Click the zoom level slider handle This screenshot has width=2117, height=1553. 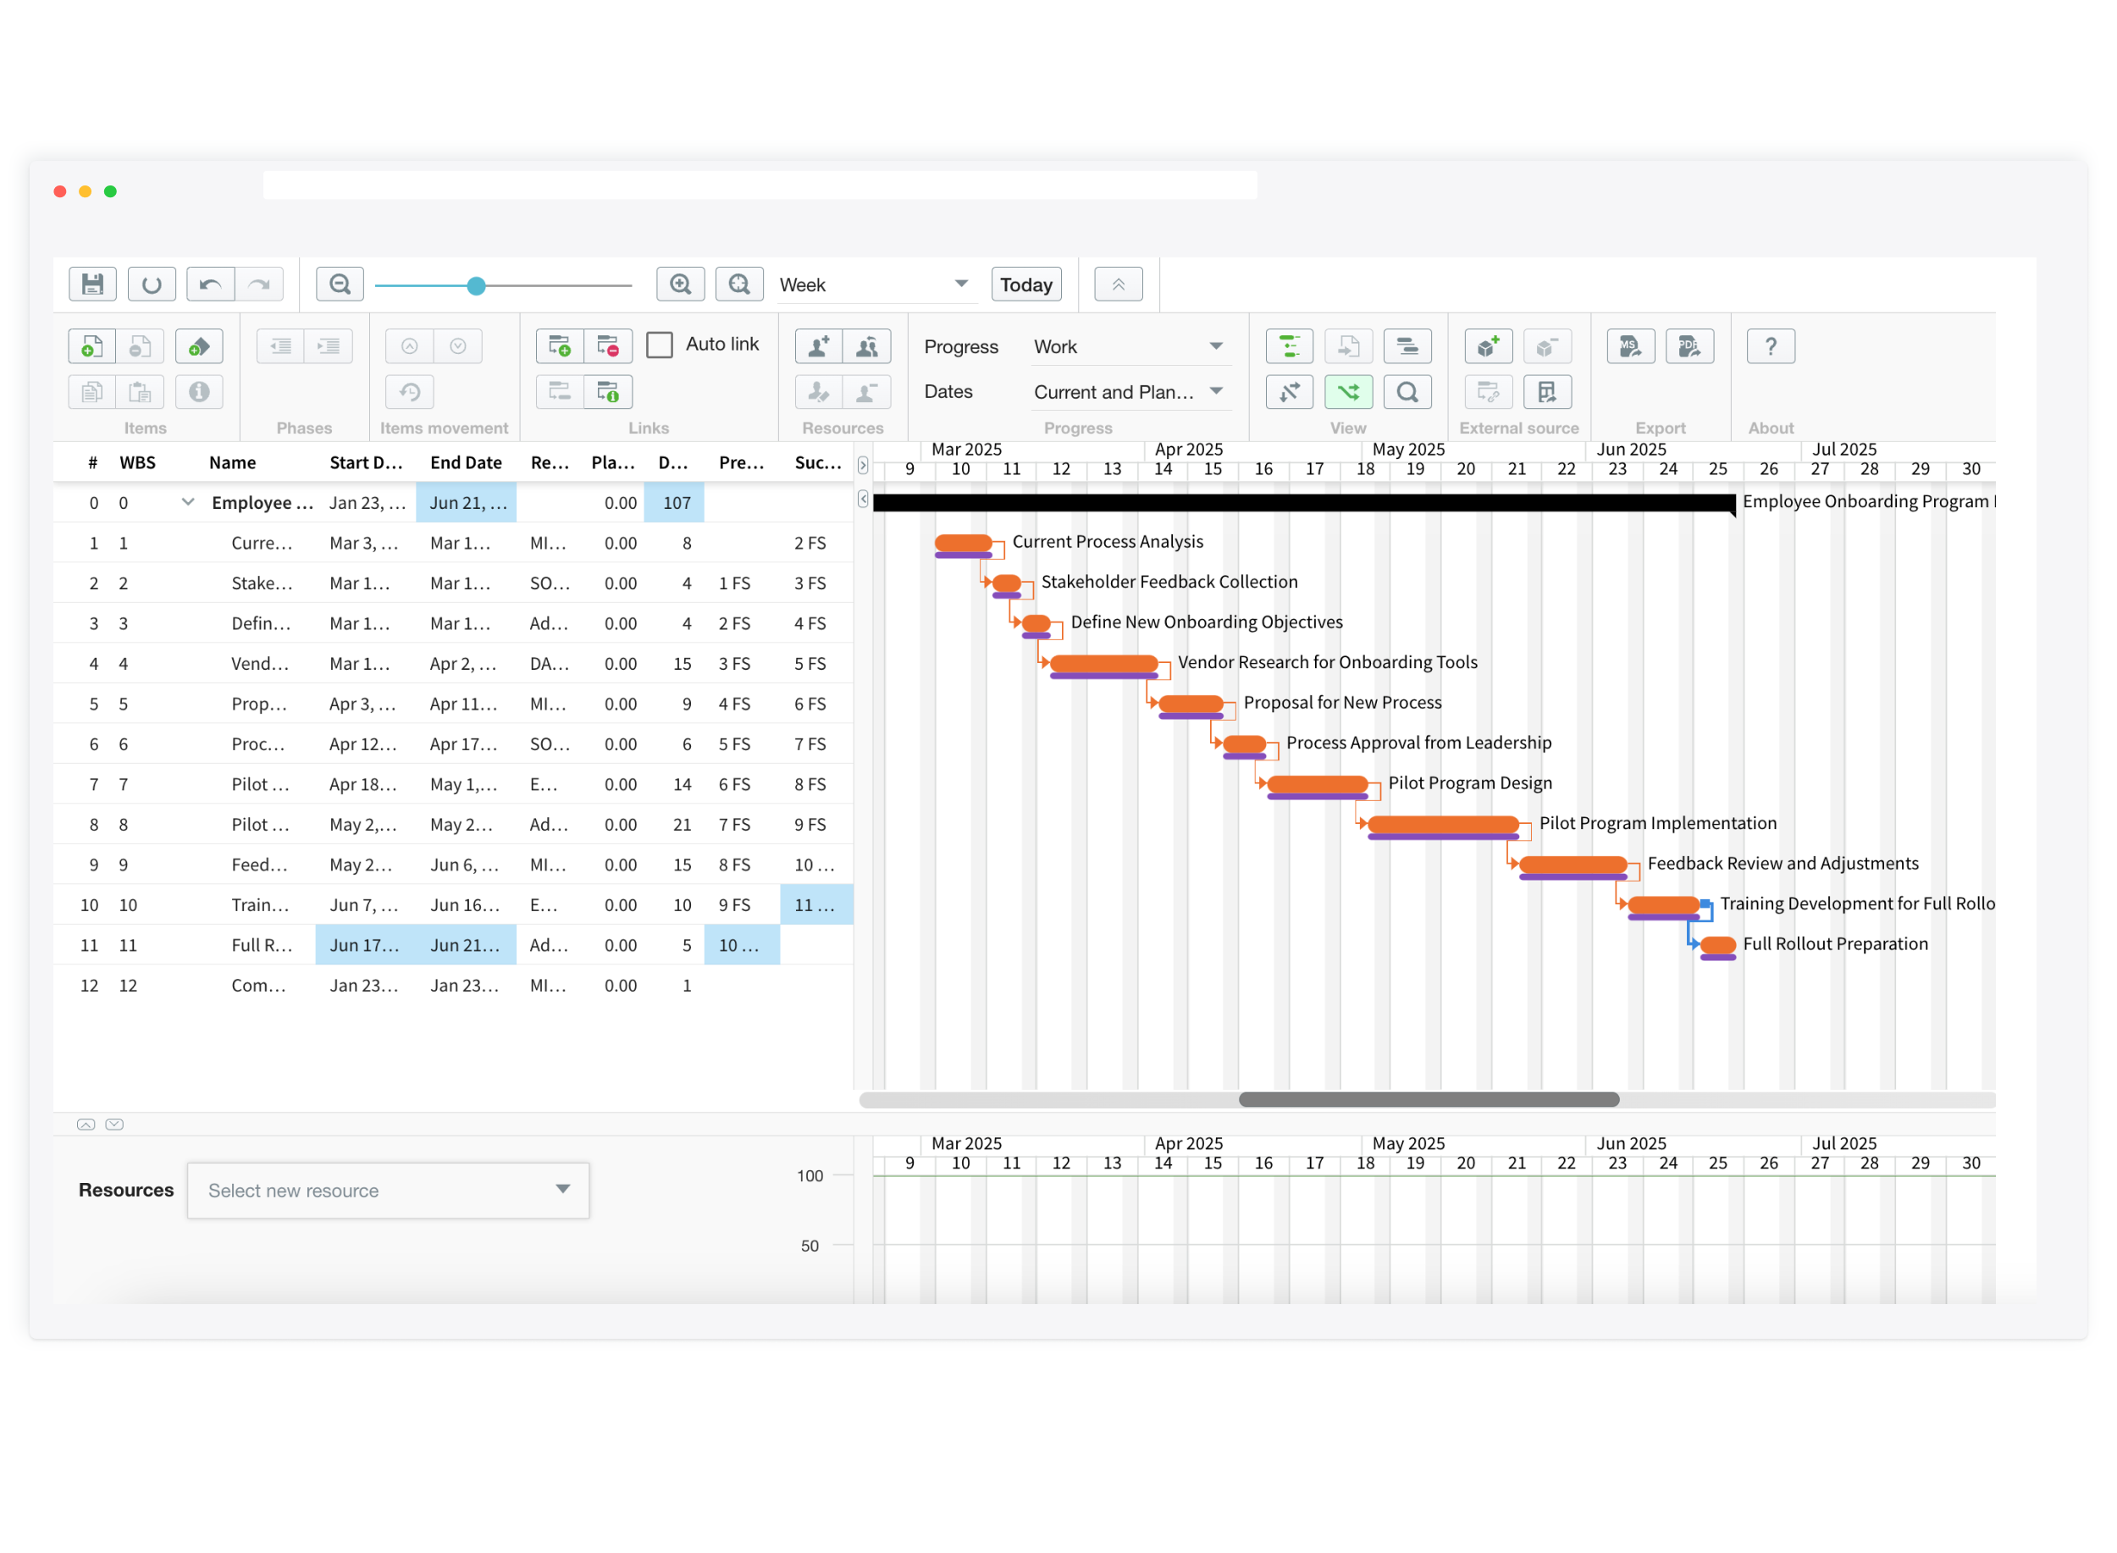[477, 285]
